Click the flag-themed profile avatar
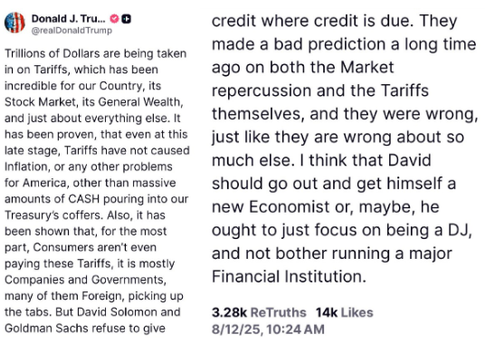The image size is (485, 344). pyautogui.click(x=14, y=23)
